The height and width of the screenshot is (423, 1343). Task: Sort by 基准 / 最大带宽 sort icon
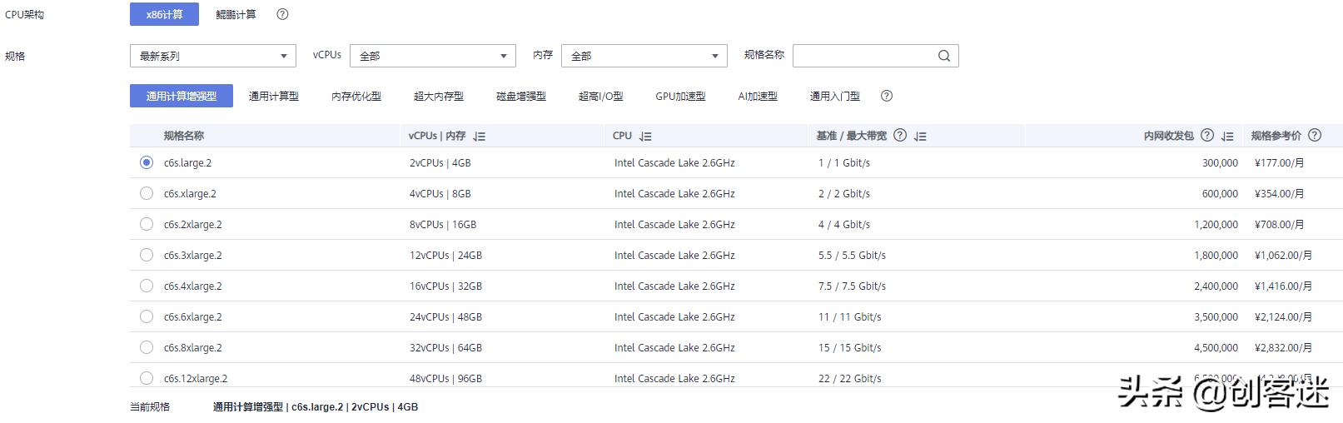click(920, 136)
